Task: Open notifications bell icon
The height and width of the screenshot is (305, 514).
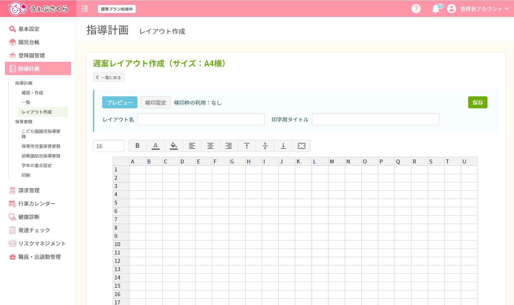Action: tap(436, 9)
